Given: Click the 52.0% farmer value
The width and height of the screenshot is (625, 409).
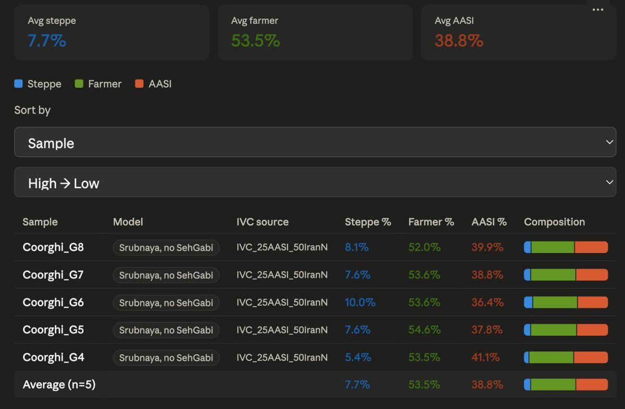Looking at the screenshot, I should pyautogui.click(x=424, y=247).
